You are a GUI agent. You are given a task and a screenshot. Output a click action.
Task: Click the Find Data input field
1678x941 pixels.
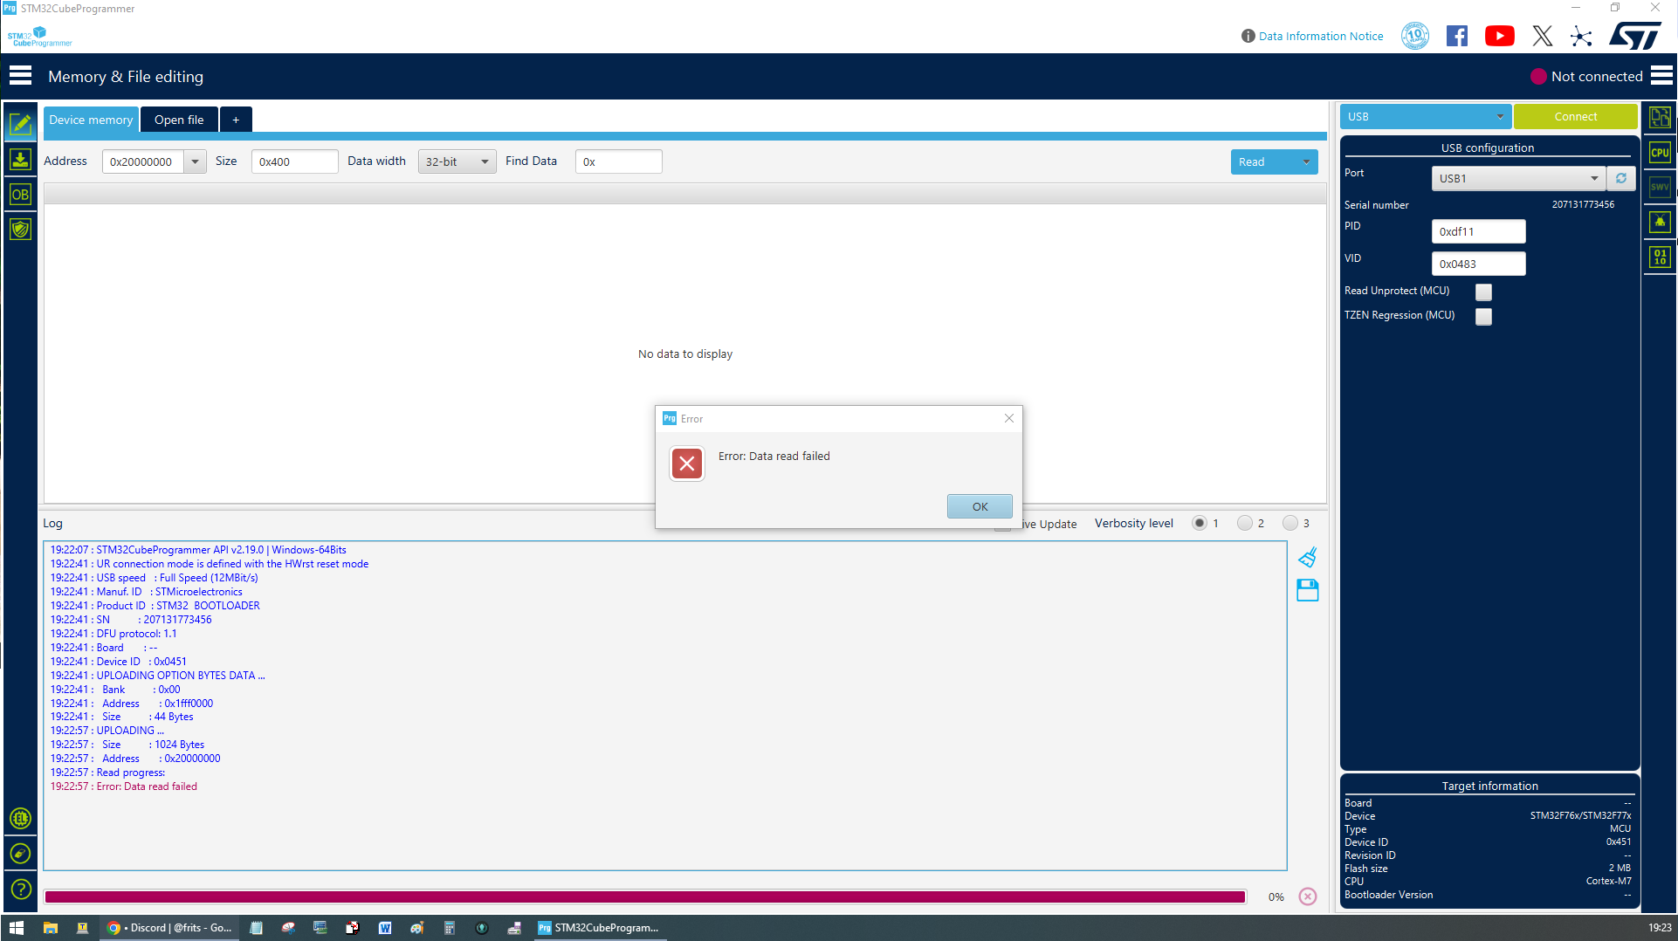click(618, 161)
